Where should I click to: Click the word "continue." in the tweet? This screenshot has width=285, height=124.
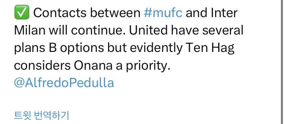coord(98,30)
